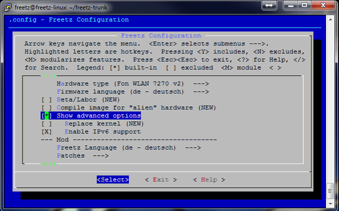Close the freetz terminal window
Screen dimensions: 339x211
(x=322, y=5)
